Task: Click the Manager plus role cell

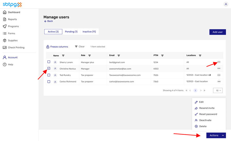Action: pyautogui.click(x=87, y=62)
